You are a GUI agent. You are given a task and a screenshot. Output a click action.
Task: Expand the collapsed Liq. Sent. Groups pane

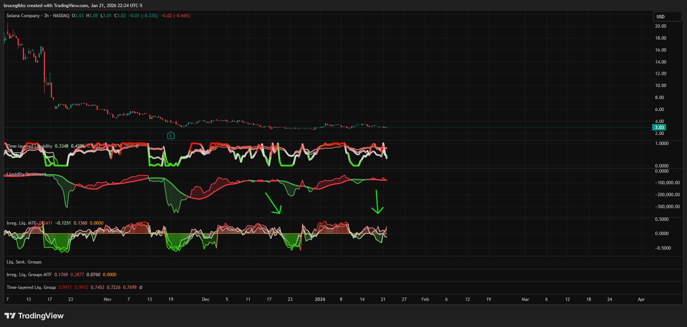[24, 262]
